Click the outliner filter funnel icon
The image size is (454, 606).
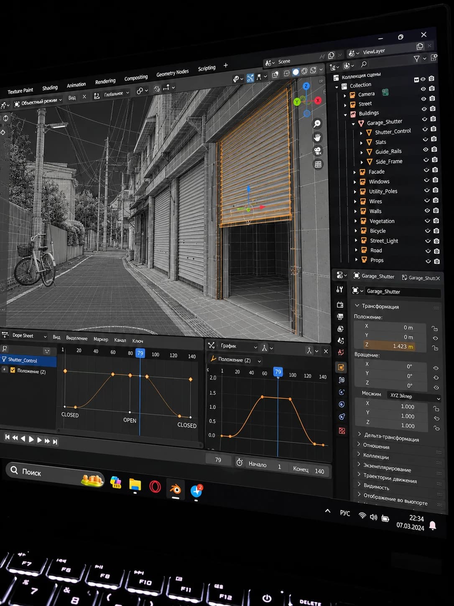pyautogui.click(x=416, y=59)
